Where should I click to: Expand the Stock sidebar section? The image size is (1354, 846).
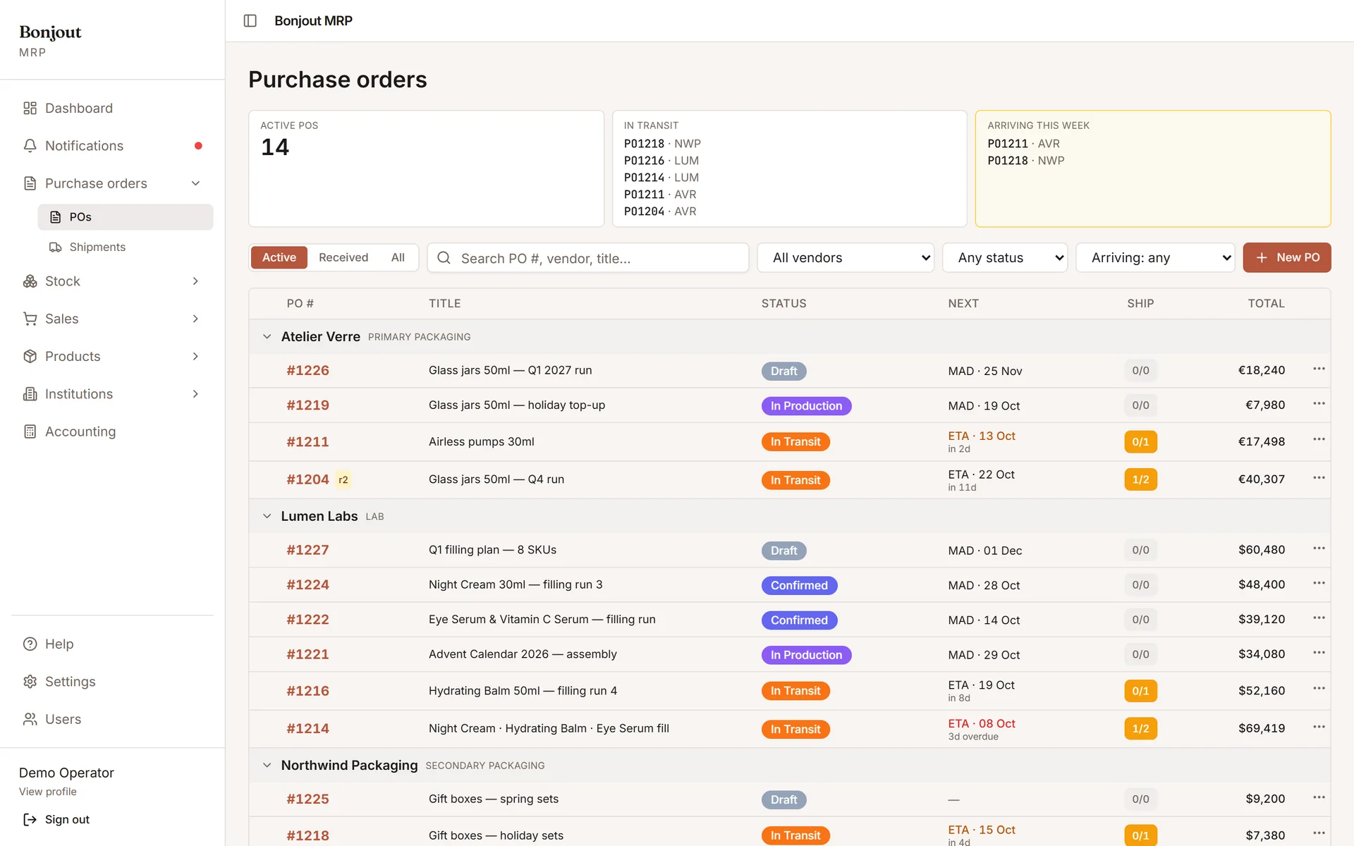[195, 281]
